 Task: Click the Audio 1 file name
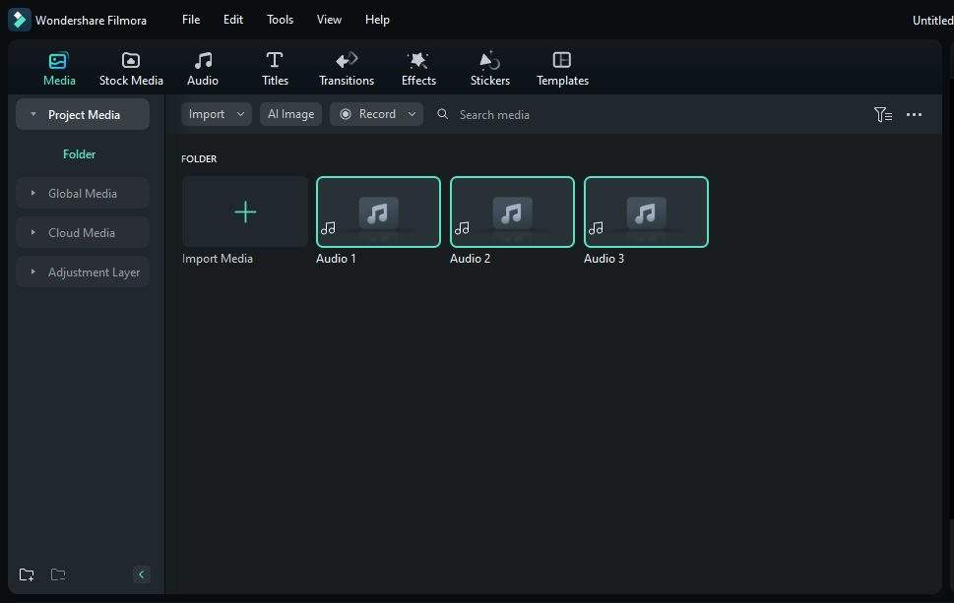(x=336, y=259)
